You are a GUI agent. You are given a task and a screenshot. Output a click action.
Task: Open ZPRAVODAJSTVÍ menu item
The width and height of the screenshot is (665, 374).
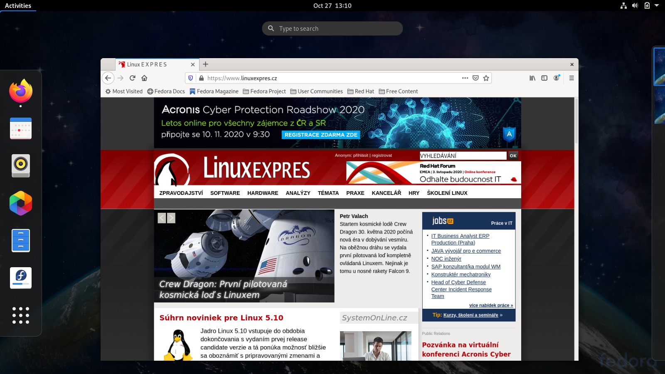(x=181, y=193)
